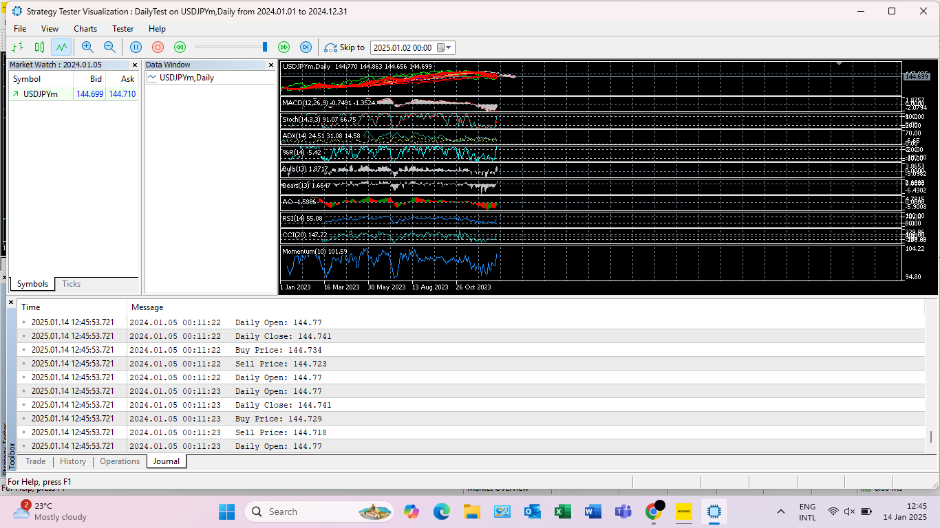This screenshot has height=528, width=940.
Task: Open the Help menu
Action: tap(157, 29)
